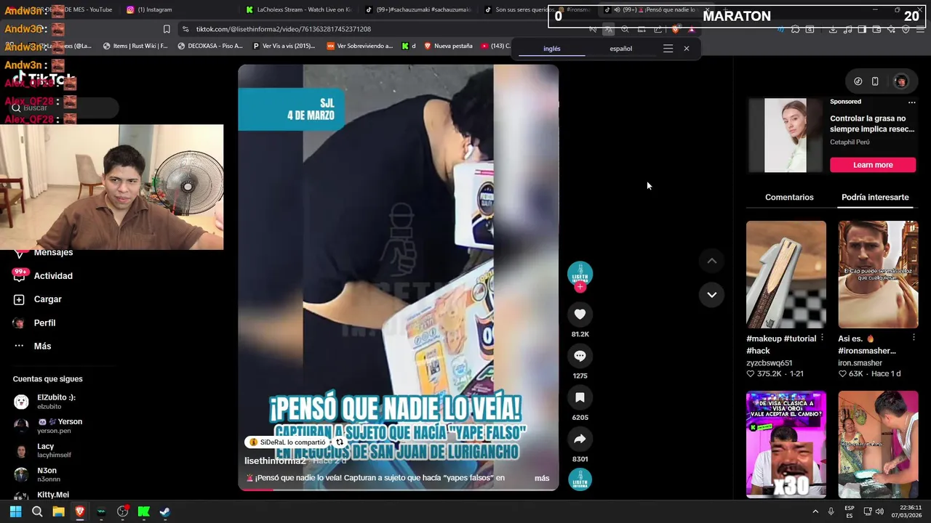The width and height of the screenshot is (931, 523).
Task: Click the phone app icon in header
Action: [x=875, y=81]
